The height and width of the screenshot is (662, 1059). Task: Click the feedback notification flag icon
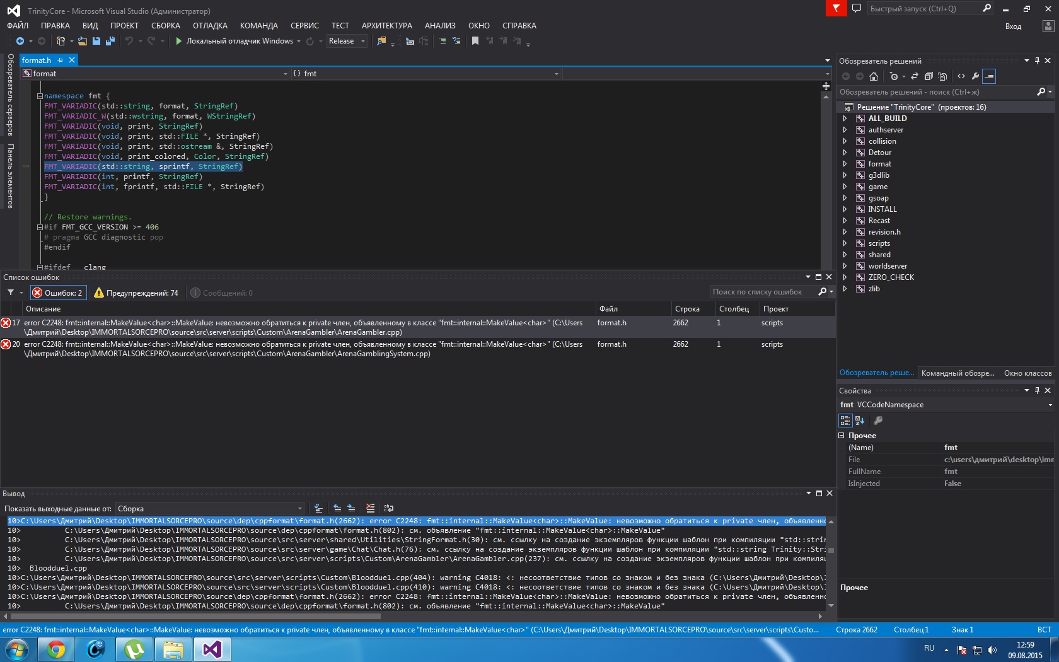836,8
